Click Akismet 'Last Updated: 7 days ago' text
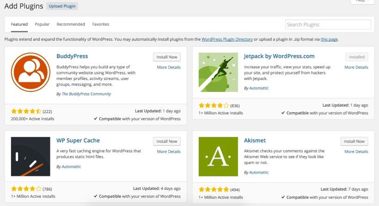The height and width of the screenshot is (206, 379). point(344,189)
